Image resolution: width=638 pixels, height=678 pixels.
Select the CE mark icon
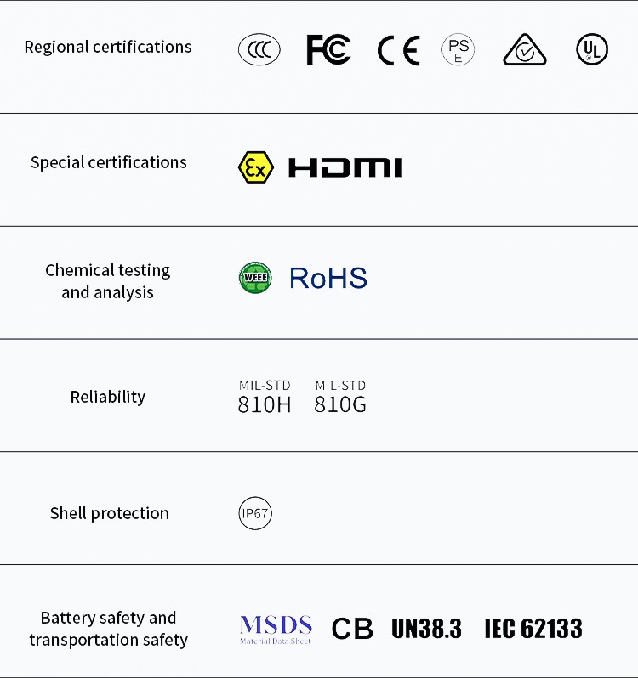tap(398, 51)
